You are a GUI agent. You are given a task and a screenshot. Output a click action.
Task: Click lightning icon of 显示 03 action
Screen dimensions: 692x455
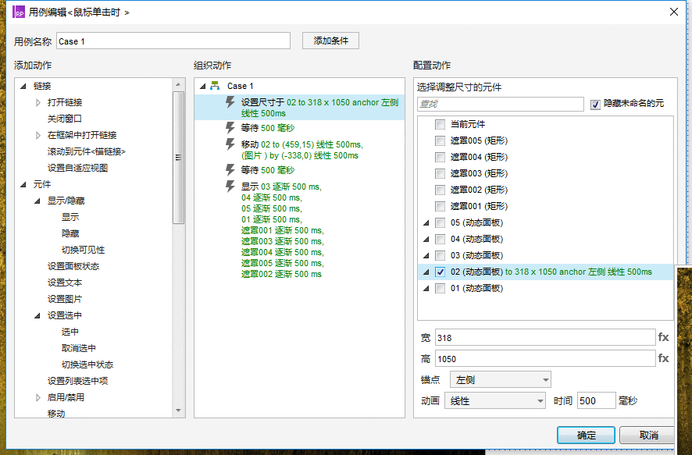point(230,186)
